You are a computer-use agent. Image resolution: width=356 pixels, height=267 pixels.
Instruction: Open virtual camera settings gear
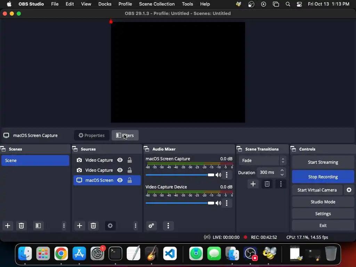tap(349, 190)
